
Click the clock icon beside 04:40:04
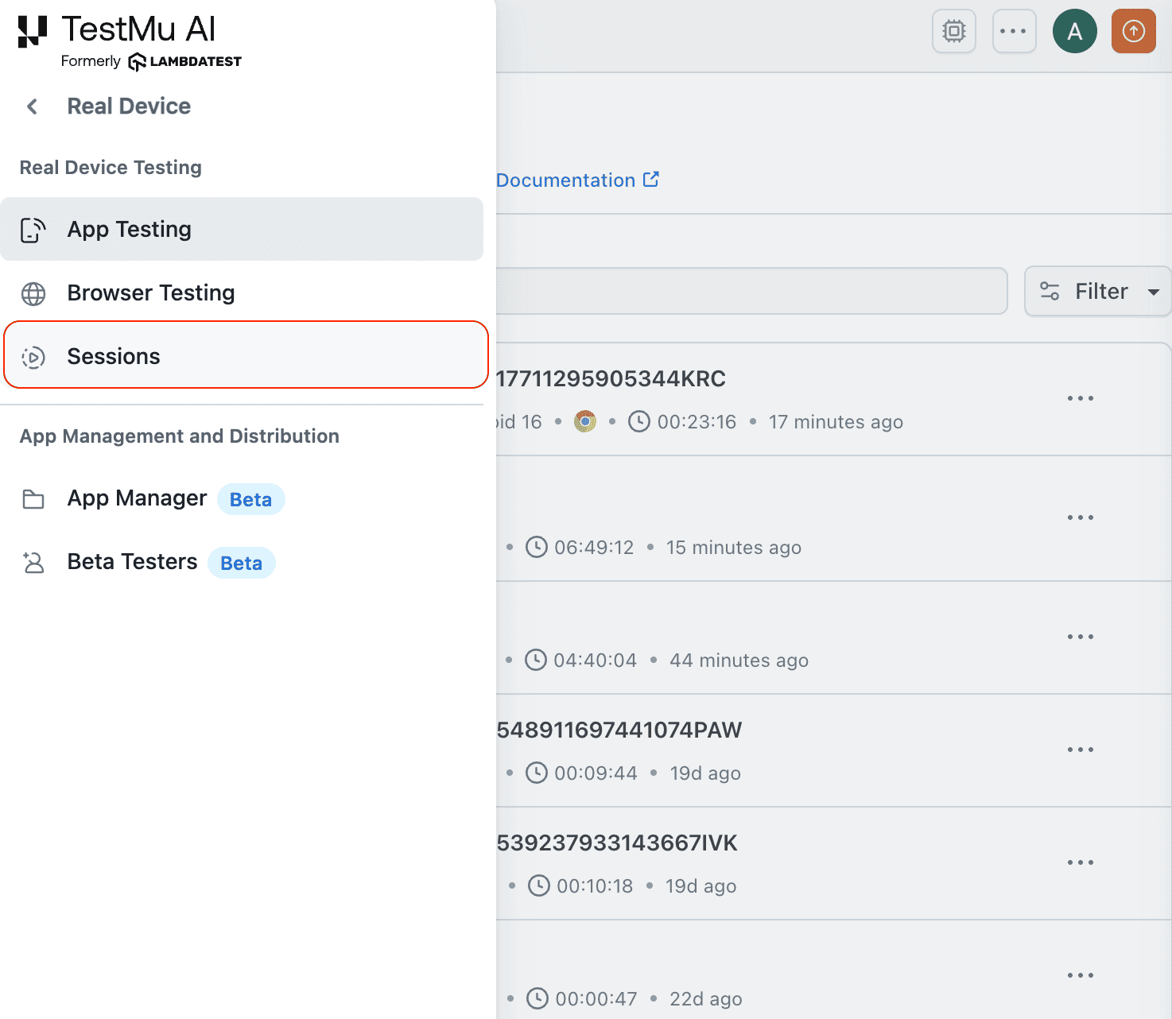pos(536,660)
